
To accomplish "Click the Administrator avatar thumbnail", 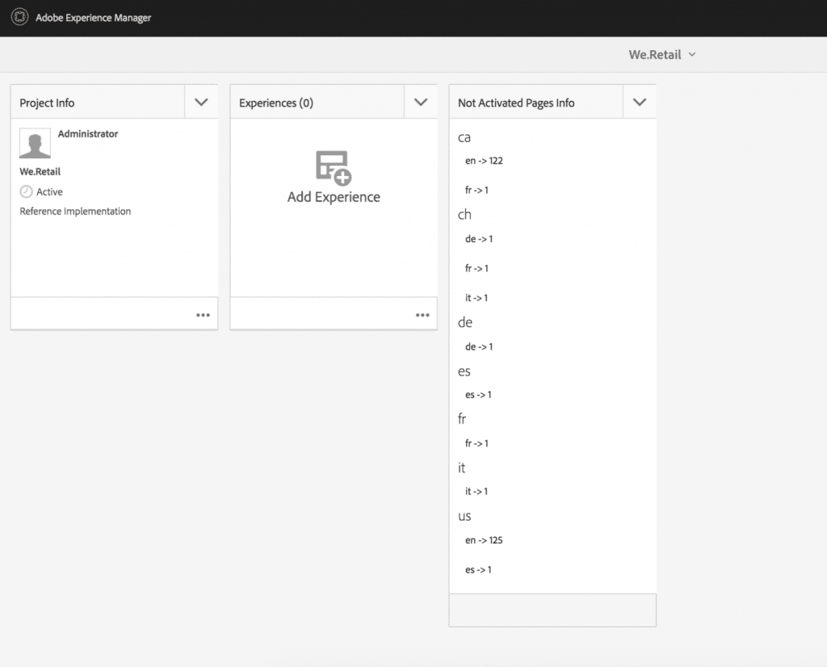I will [x=35, y=143].
